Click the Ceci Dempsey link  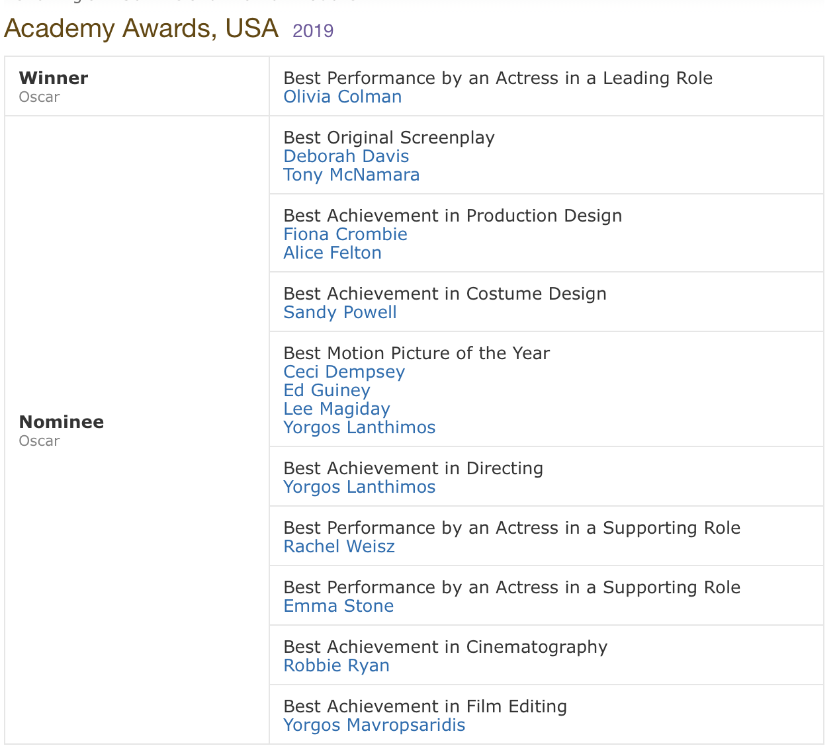coord(343,372)
